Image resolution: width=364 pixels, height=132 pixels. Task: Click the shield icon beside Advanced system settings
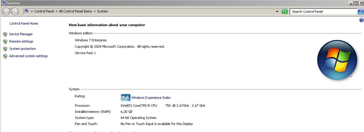5,56
